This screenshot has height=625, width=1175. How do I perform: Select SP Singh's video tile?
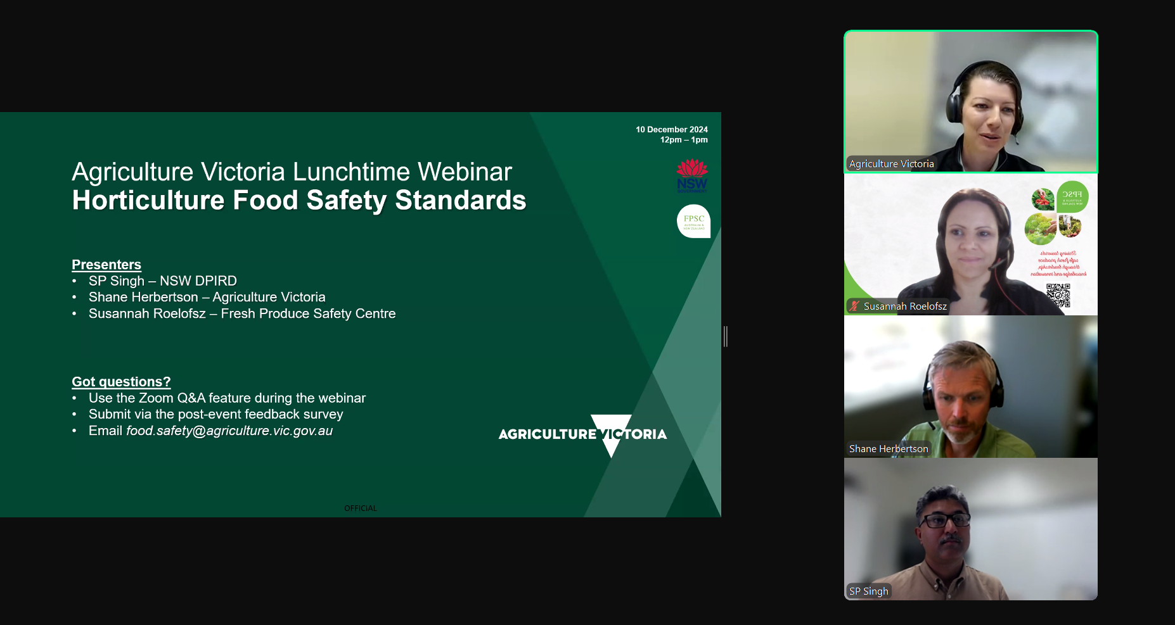coord(970,529)
